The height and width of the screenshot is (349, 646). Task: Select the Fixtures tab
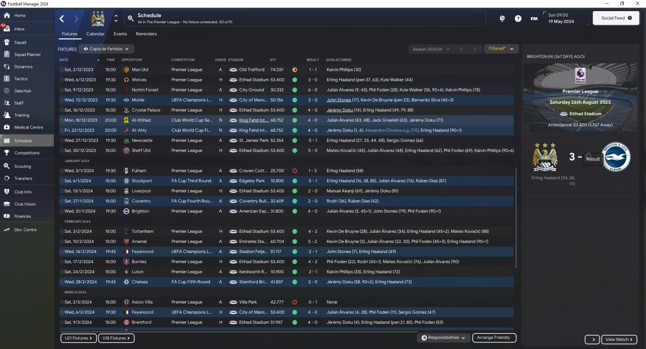tap(70, 34)
